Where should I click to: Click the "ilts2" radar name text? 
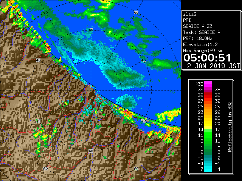pyautogui.click(x=190, y=14)
